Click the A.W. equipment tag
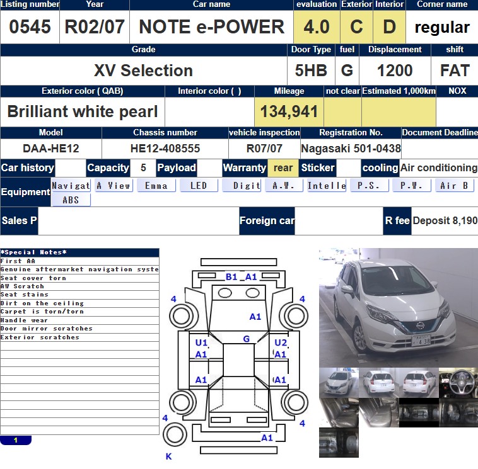The width and height of the screenshot is (478, 469). pos(284,186)
